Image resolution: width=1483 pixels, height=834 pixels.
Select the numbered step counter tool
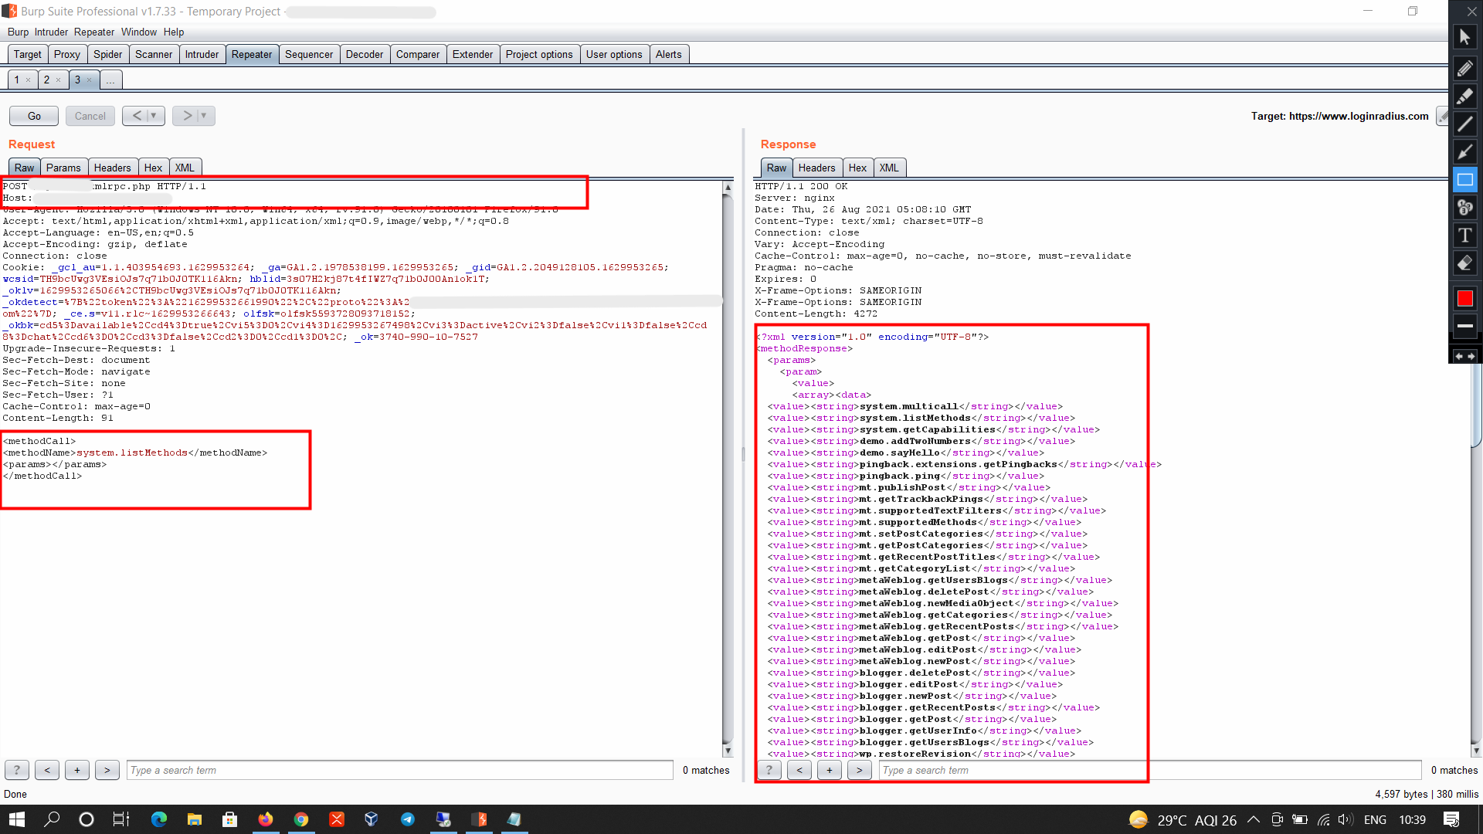1464,208
